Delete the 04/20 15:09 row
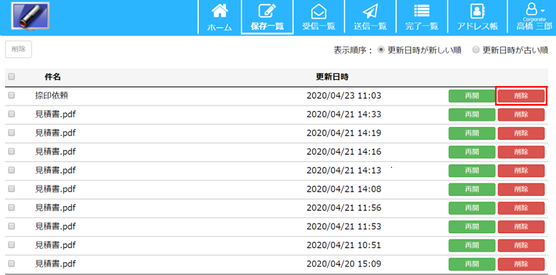 coord(521,265)
